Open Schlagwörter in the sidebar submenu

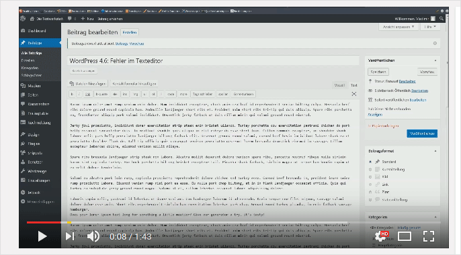click(x=32, y=75)
